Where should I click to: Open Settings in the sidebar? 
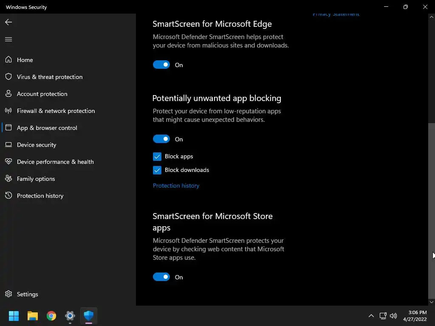click(27, 294)
